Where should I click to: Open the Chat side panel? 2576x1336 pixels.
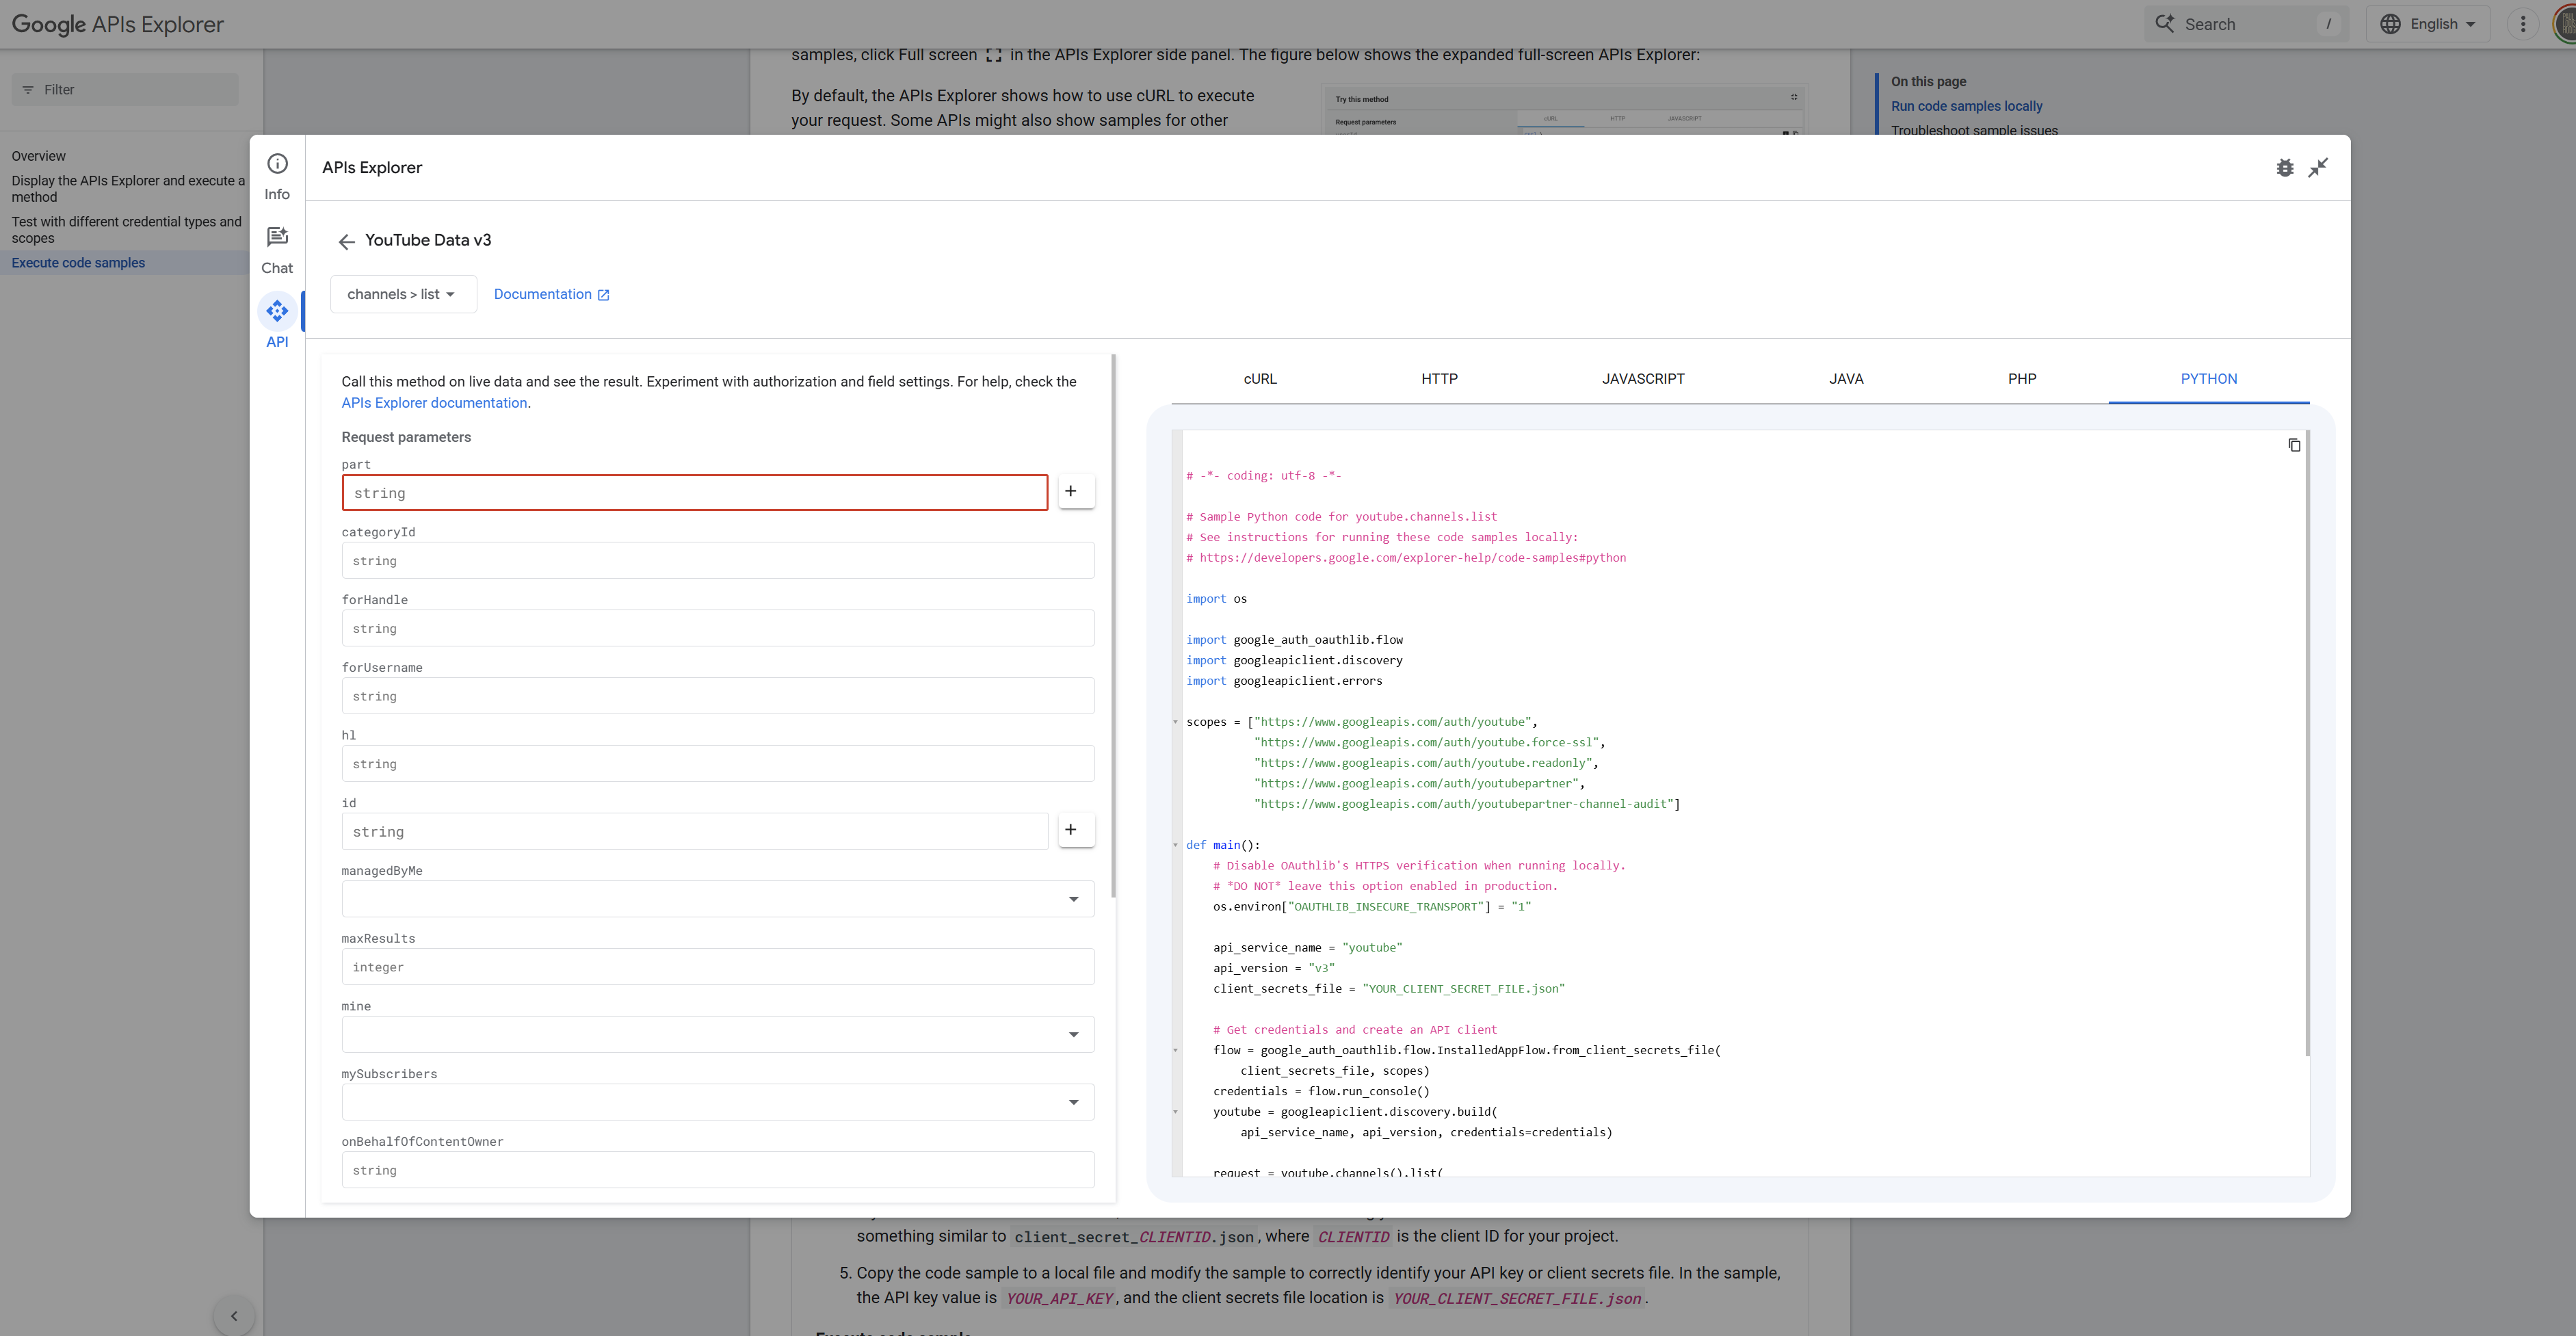click(x=277, y=251)
